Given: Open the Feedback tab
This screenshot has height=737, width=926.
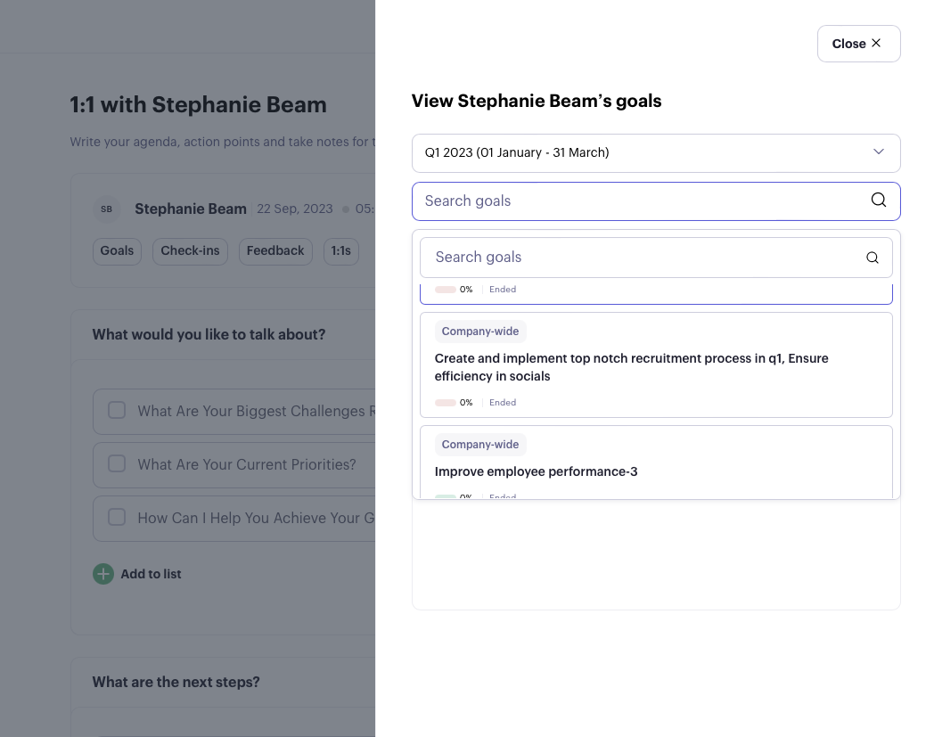Looking at the screenshot, I should click(275, 251).
